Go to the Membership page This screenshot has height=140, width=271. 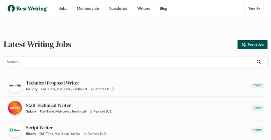coord(88,8)
